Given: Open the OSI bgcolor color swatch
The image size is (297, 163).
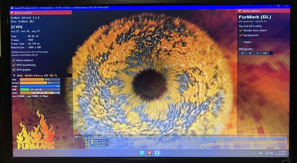Looking at the screenshot, I should [271, 53].
